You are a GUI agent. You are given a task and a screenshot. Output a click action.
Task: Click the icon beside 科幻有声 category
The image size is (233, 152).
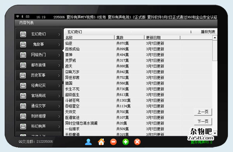(x=23, y=127)
